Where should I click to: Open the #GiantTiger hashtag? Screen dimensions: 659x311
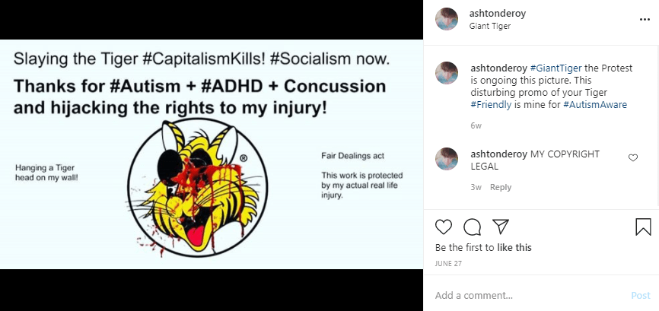coord(555,68)
